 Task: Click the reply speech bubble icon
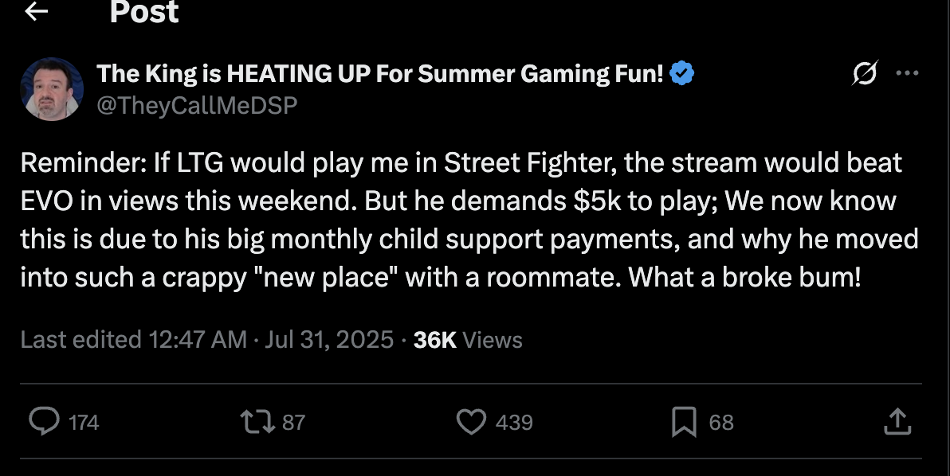pos(42,421)
